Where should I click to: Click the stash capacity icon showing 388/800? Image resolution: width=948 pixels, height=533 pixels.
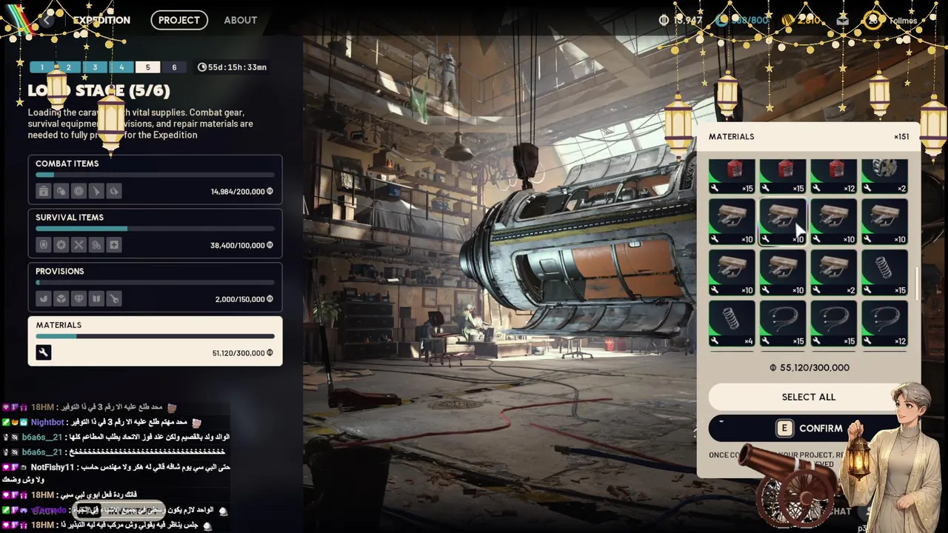pyautogui.click(x=721, y=20)
